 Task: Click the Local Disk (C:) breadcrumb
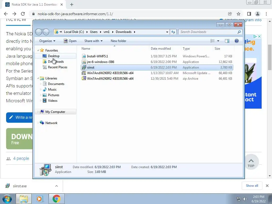tap(74, 32)
